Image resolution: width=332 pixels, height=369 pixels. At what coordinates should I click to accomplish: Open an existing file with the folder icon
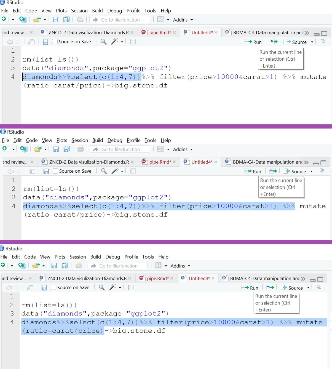click(x=37, y=19)
